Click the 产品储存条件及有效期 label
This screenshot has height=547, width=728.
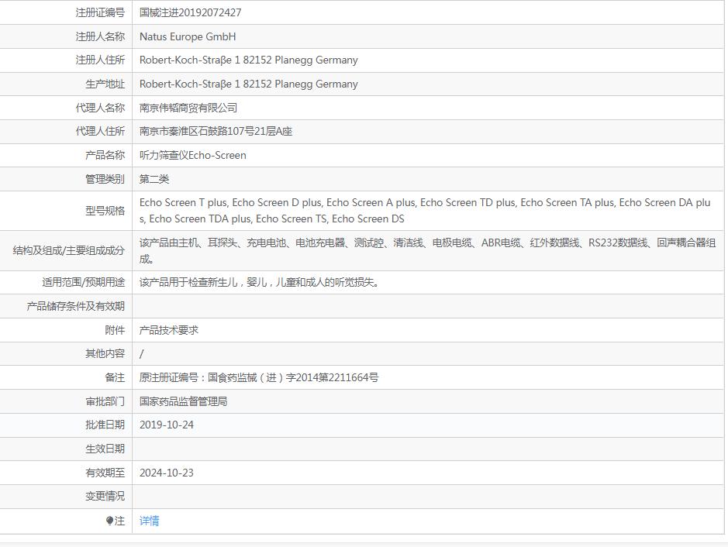click(x=76, y=306)
